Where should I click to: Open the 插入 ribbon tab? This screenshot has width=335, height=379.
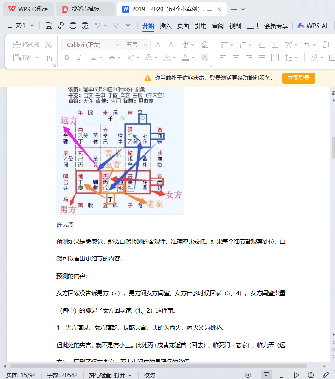tap(166, 26)
